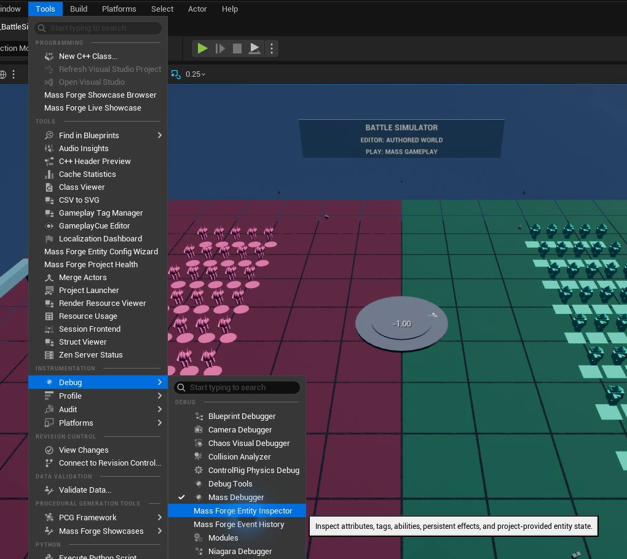Click ControlRig Physics Debug gear icon
627x559 pixels.
[199, 471]
